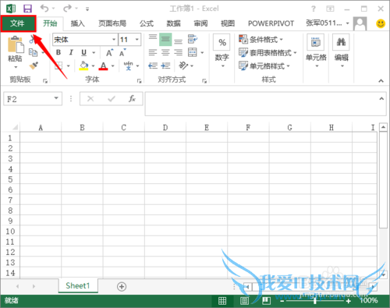390x308 pixels.
Task: Select the Sheet1 tab
Action: (78, 285)
